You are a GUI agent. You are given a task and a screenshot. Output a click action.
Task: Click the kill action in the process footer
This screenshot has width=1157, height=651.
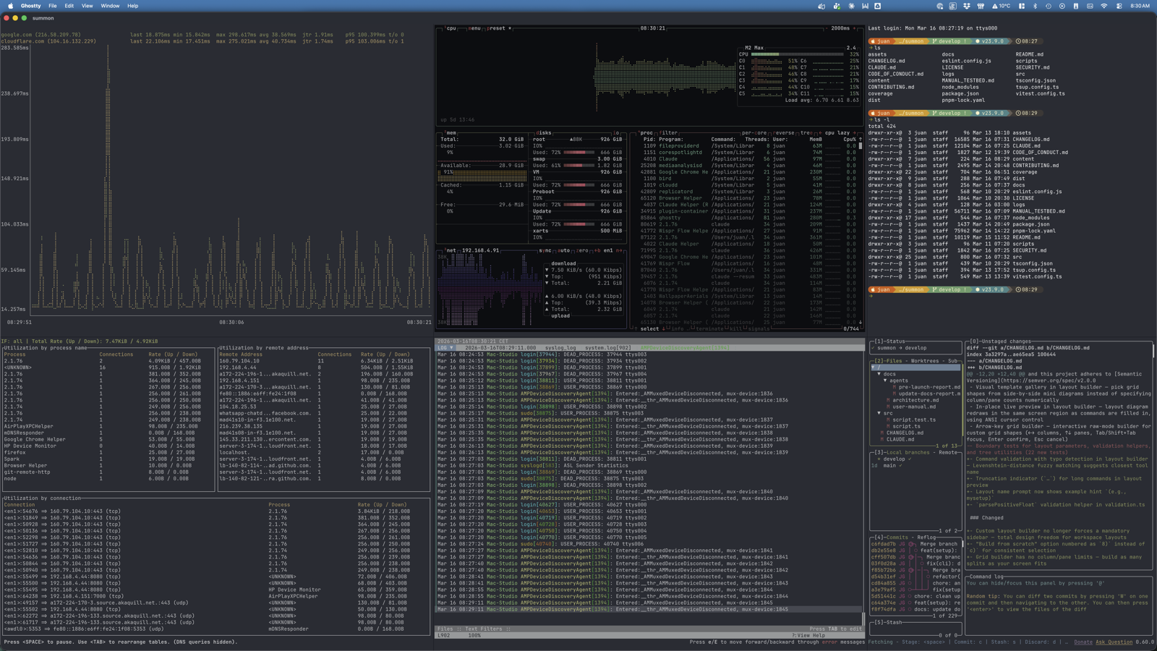[x=736, y=329]
